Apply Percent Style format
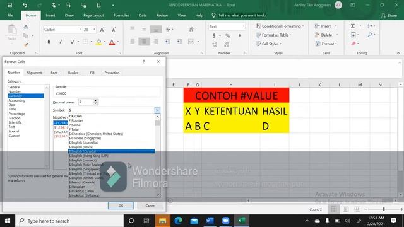The image size is (404, 227). coord(227,36)
